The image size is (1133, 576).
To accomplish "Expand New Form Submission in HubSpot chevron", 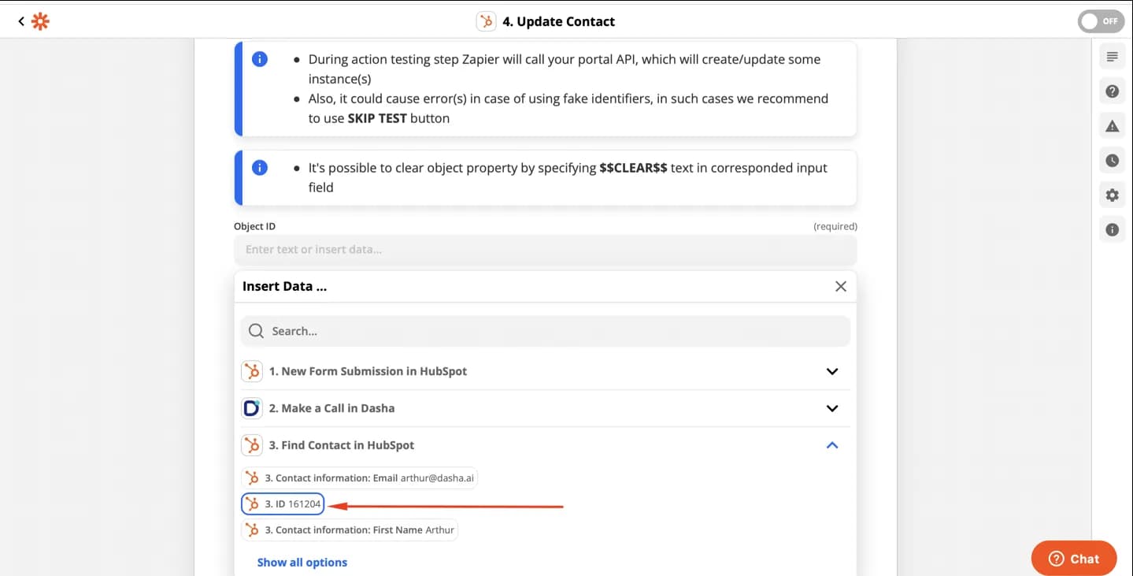I will (832, 371).
